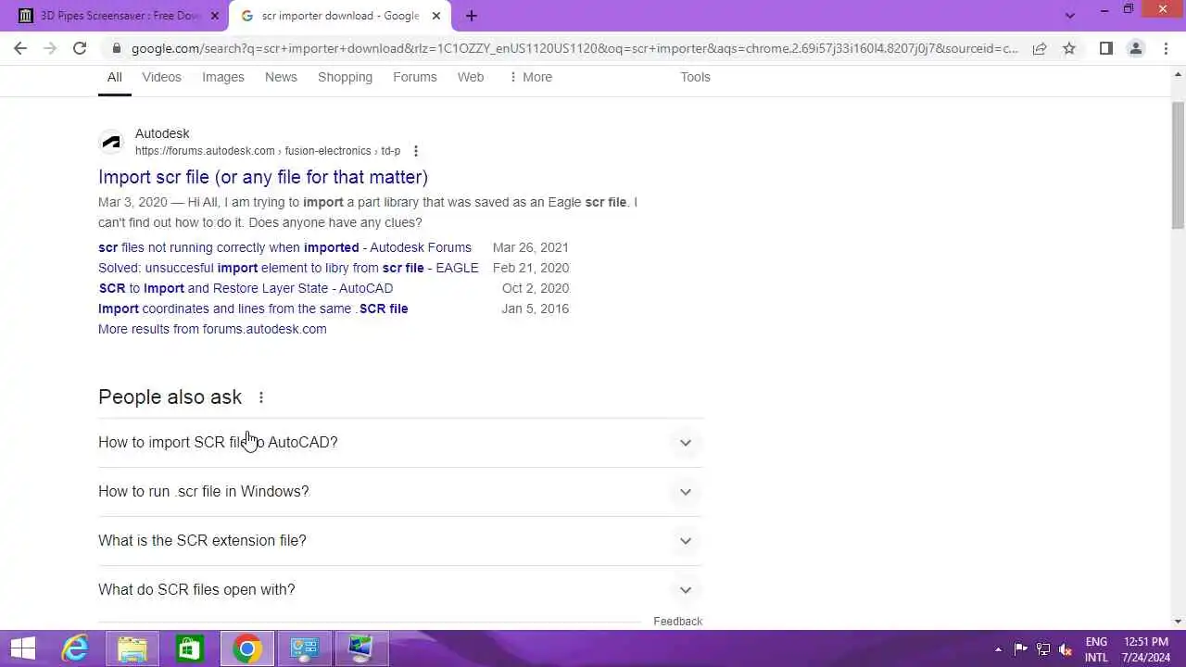Reload the page with the refresh icon
1186x667 pixels.
click(x=80, y=48)
